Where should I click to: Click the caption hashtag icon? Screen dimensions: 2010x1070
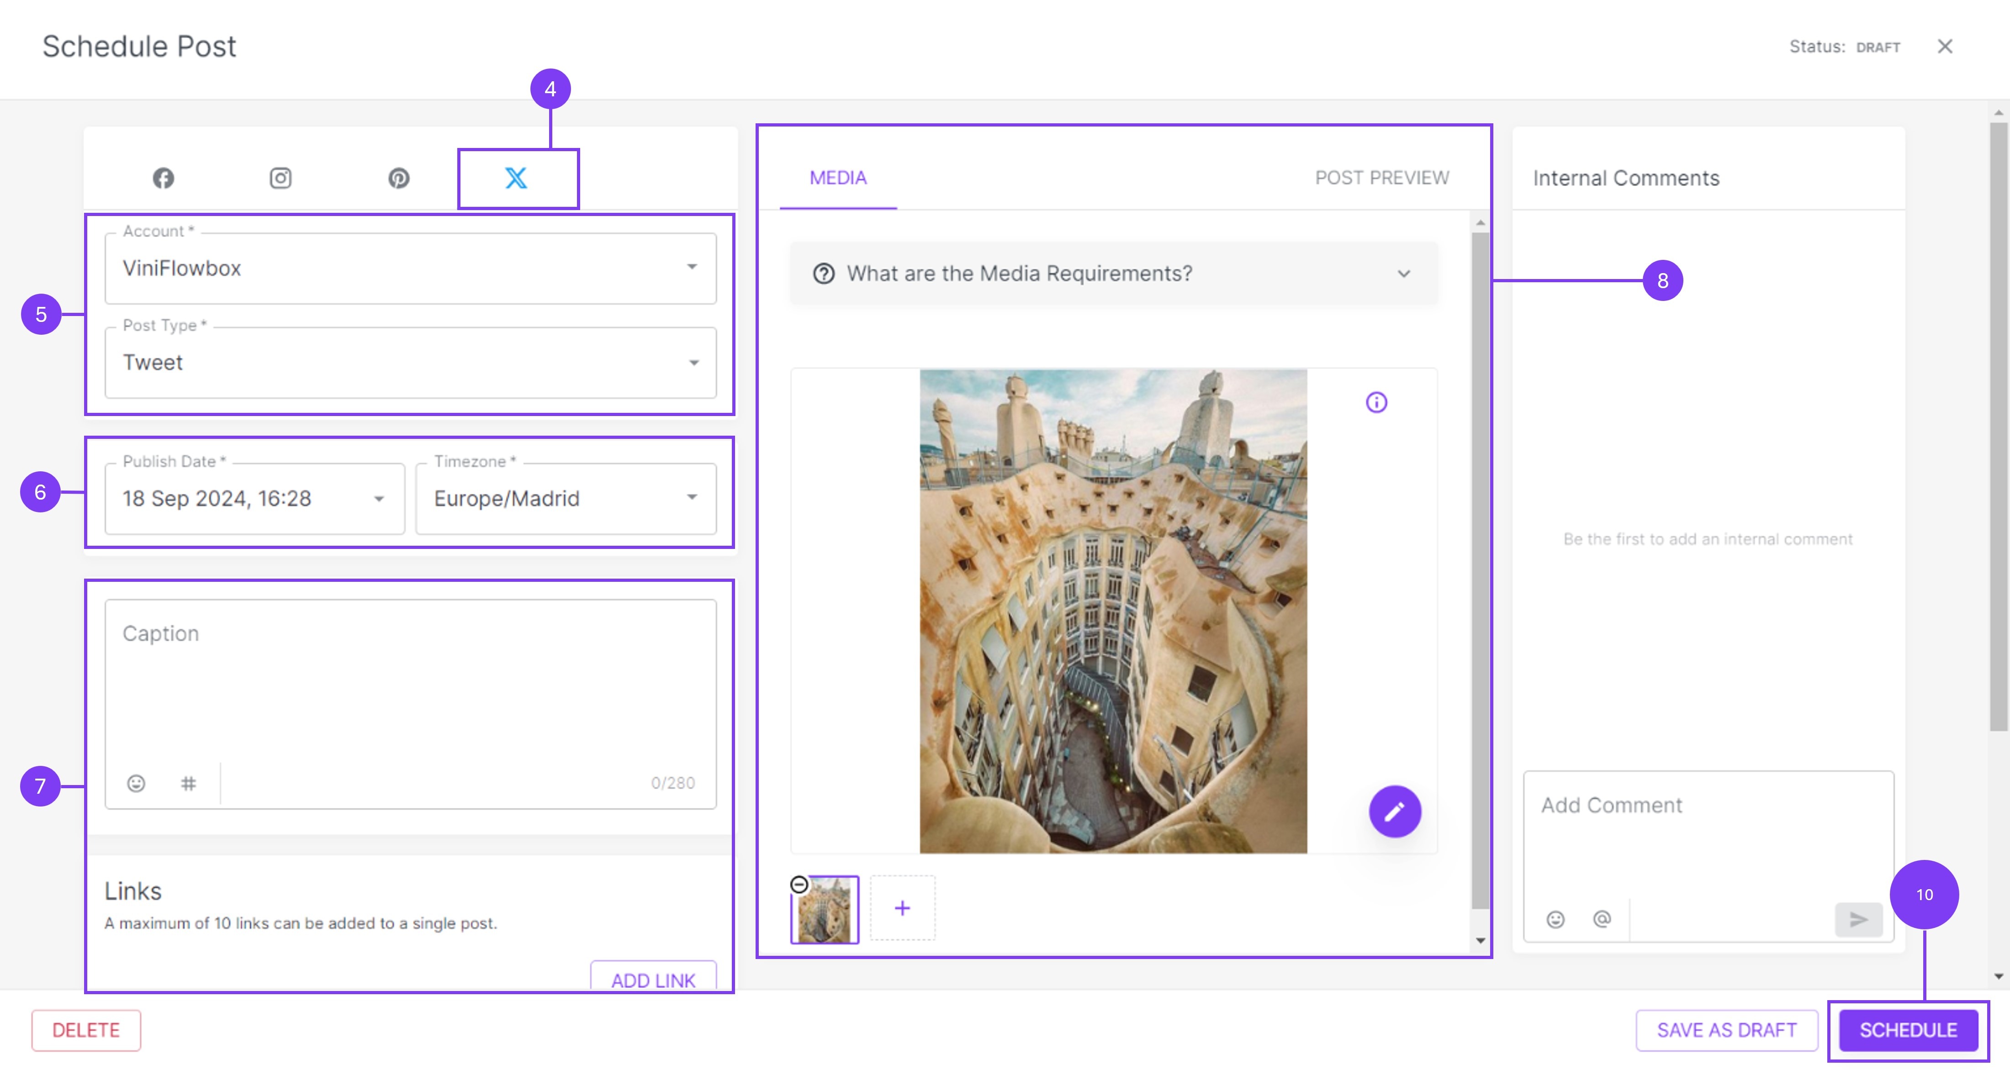point(188,783)
